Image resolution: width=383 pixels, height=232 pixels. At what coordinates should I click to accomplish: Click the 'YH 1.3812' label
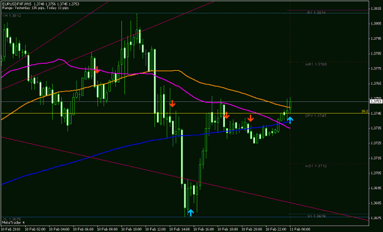[12, 16]
